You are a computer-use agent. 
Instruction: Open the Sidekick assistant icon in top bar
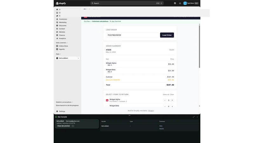click(x=175, y=3)
